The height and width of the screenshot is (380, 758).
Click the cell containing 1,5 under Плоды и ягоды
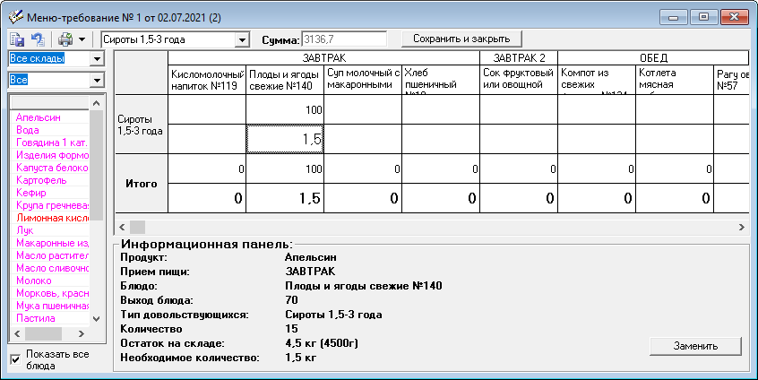tap(284, 139)
